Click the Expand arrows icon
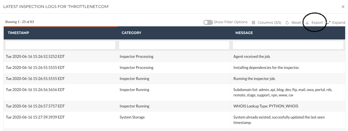 click(x=329, y=23)
